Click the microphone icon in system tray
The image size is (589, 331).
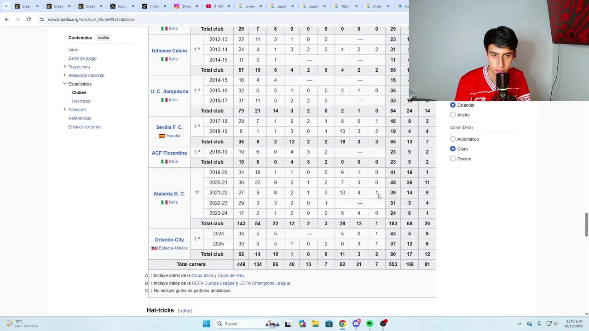pos(539,324)
